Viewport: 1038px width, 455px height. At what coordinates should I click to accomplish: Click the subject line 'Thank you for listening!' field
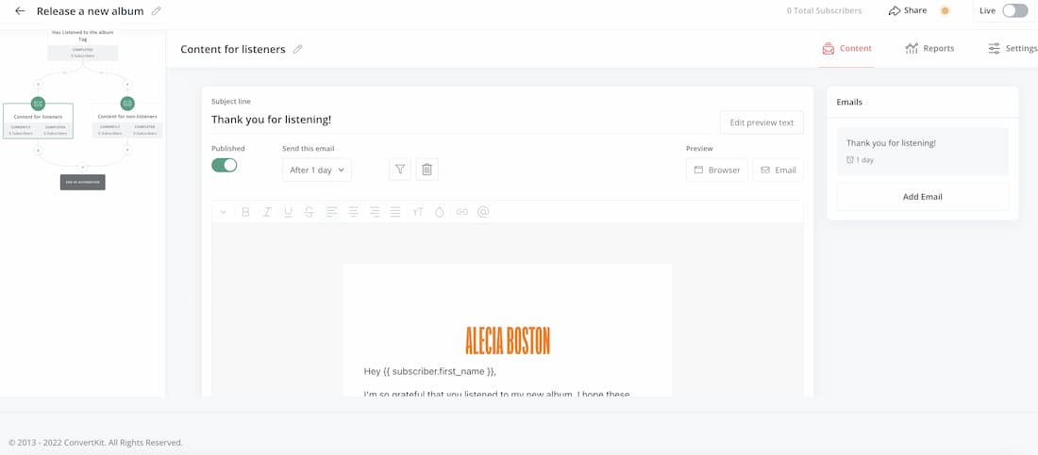[x=460, y=120]
